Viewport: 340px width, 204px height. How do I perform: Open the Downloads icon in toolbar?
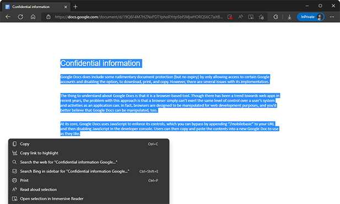point(289,17)
